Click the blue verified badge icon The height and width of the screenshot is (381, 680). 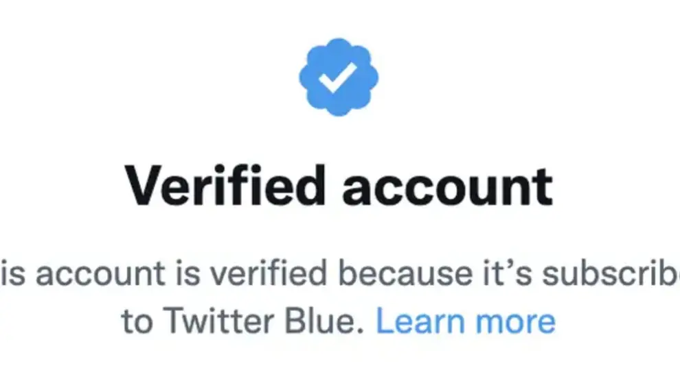[339, 77]
